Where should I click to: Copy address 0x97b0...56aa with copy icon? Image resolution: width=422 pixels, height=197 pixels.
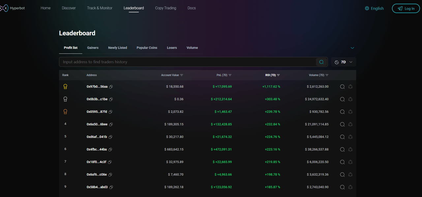coord(111,87)
